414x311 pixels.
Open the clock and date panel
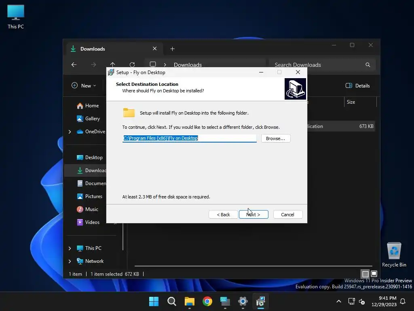(x=384, y=301)
